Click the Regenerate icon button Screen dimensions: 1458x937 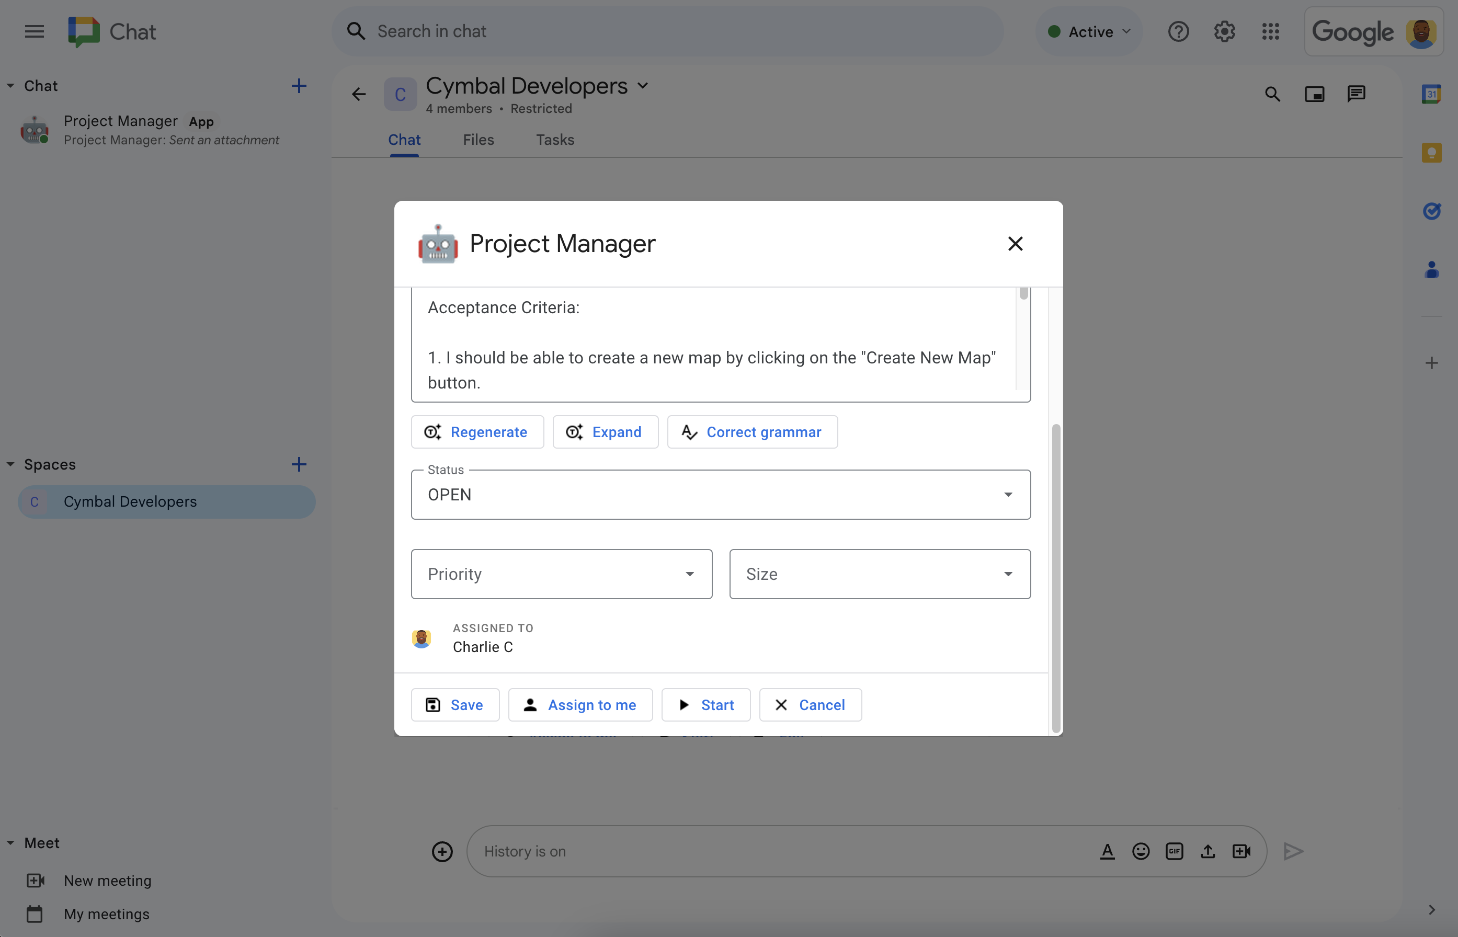[x=432, y=431]
